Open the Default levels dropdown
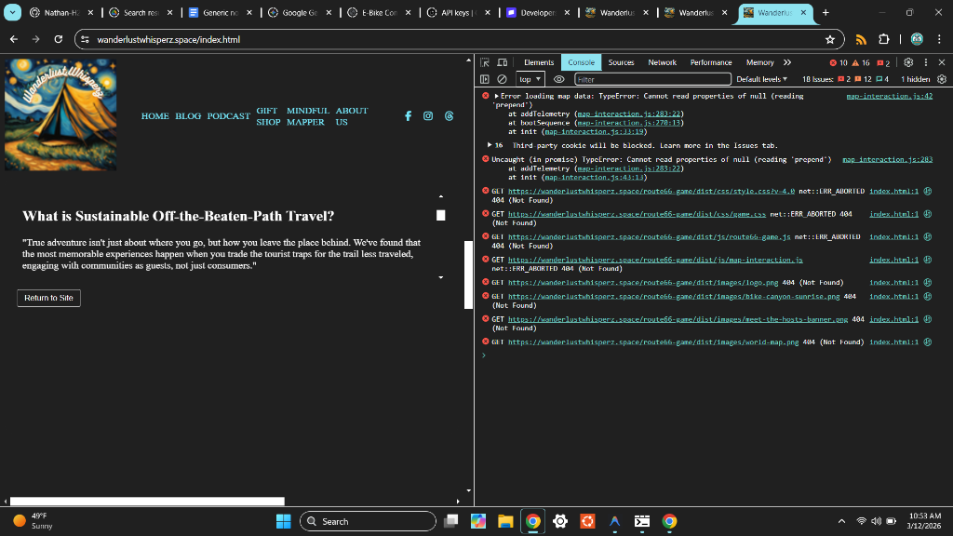The width and height of the screenshot is (953, 536). [x=761, y=79]
